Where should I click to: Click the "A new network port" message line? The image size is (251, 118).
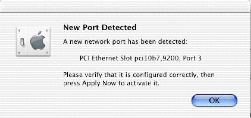(125, 42)
